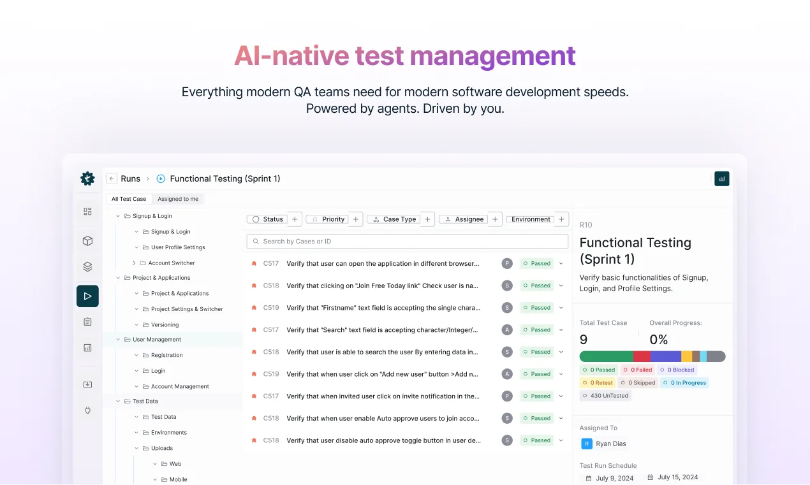Select Project Settings & Switcher folder
Image resolution: width=810 pixels, height=485 pixels.
187,309
